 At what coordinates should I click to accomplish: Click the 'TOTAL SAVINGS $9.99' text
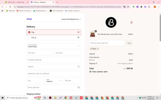tap(100, 72)
